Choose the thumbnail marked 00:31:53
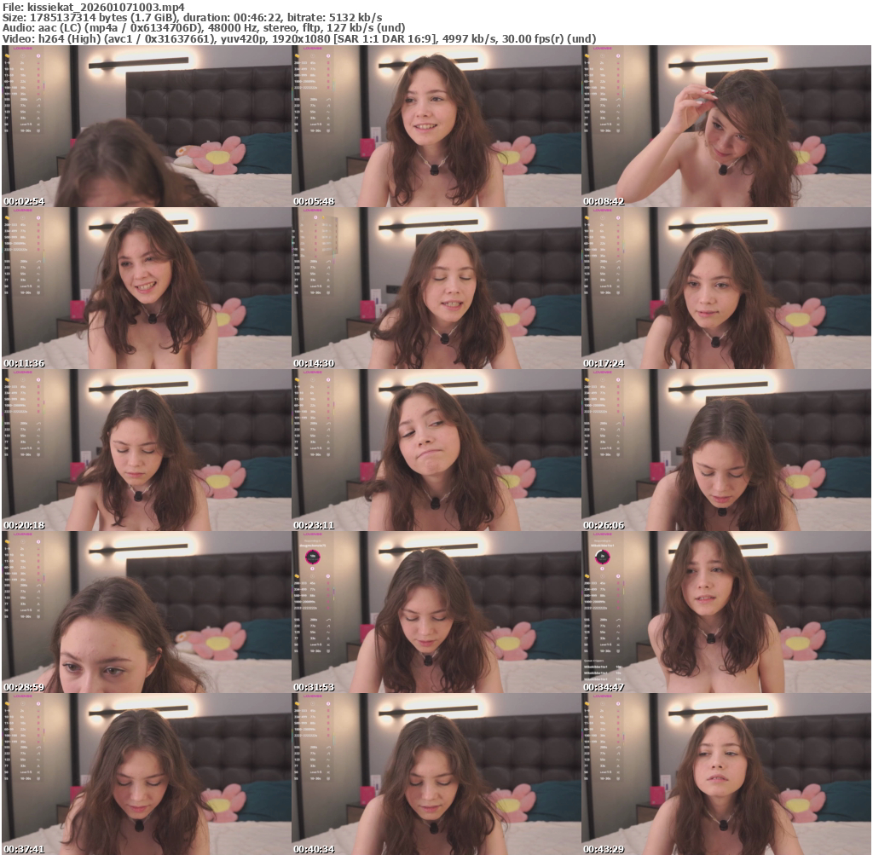The width and height of the screenshot is (873, 855). (x=436, y=612)
